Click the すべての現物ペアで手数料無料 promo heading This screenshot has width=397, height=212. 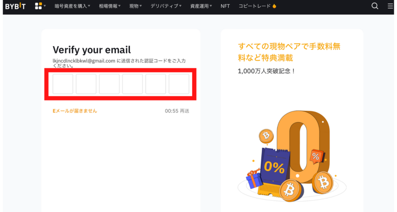[x=289, y=52]
